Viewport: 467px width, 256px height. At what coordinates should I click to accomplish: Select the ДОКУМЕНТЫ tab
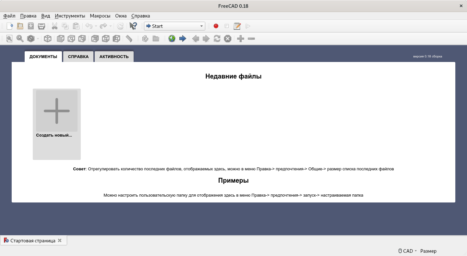tap(43, 56)
